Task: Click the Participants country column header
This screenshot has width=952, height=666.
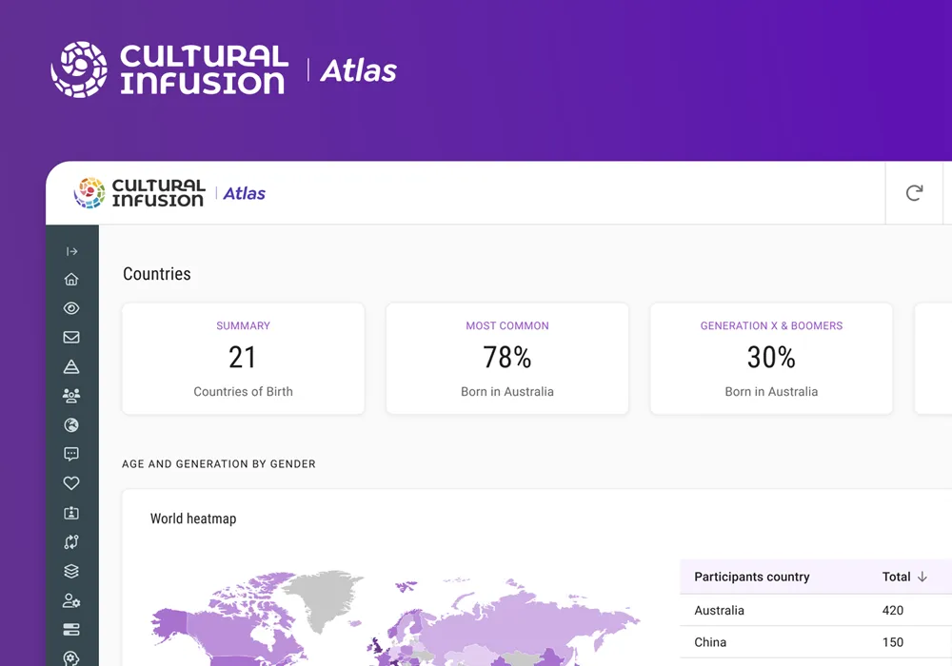Action: tap(752, 577)
